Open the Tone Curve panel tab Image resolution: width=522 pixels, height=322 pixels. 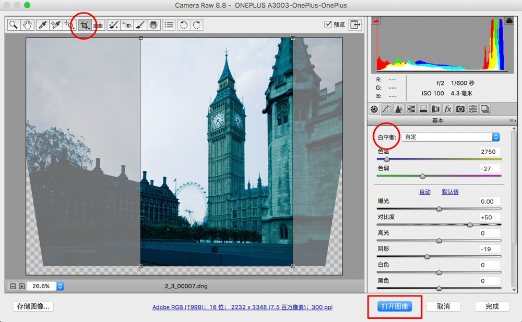point(386,109)
